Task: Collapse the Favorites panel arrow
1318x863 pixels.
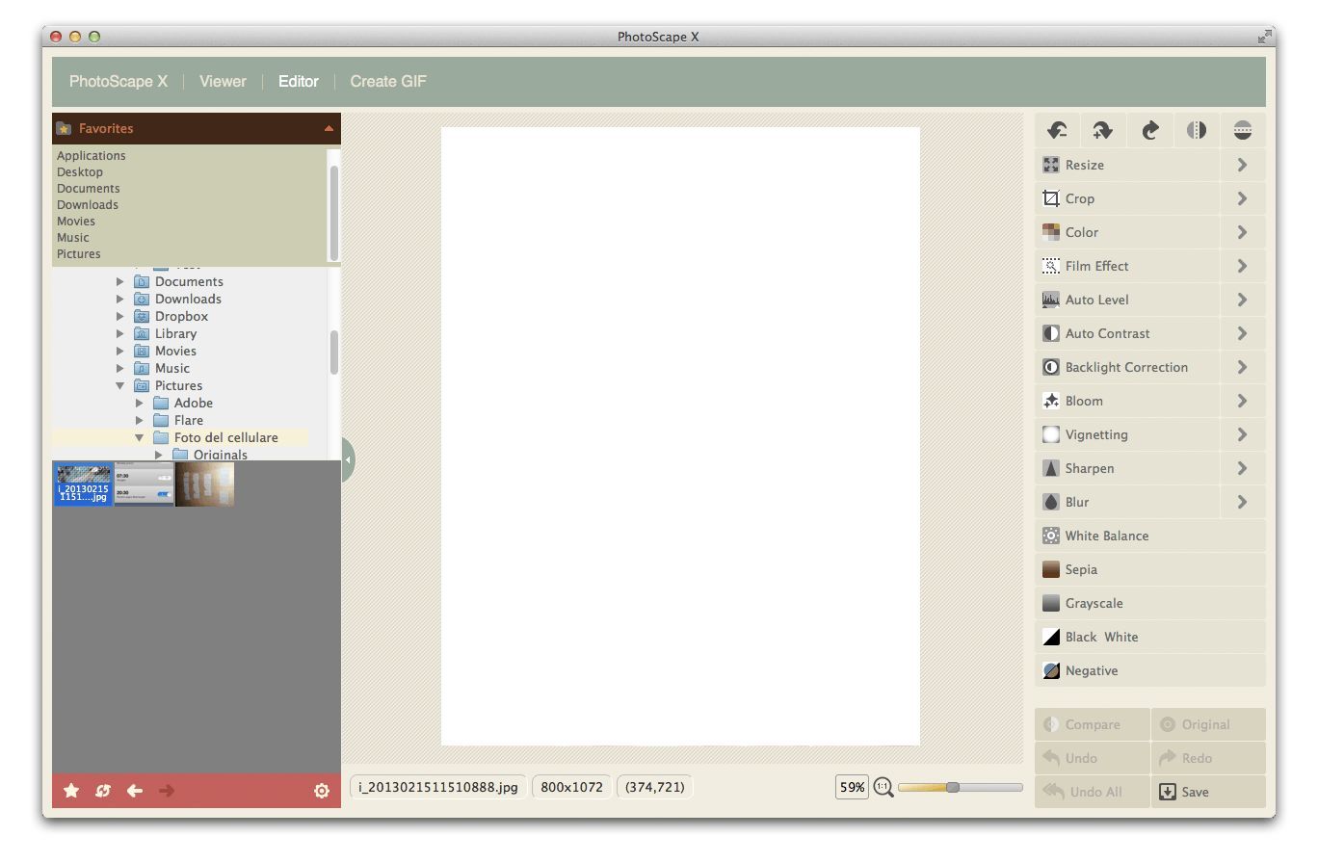Action: (x=329, y=128)
